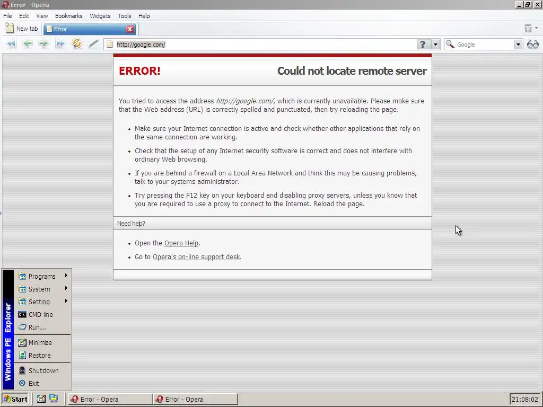Open the address bar history dropdown

click(x=436, y=45)
